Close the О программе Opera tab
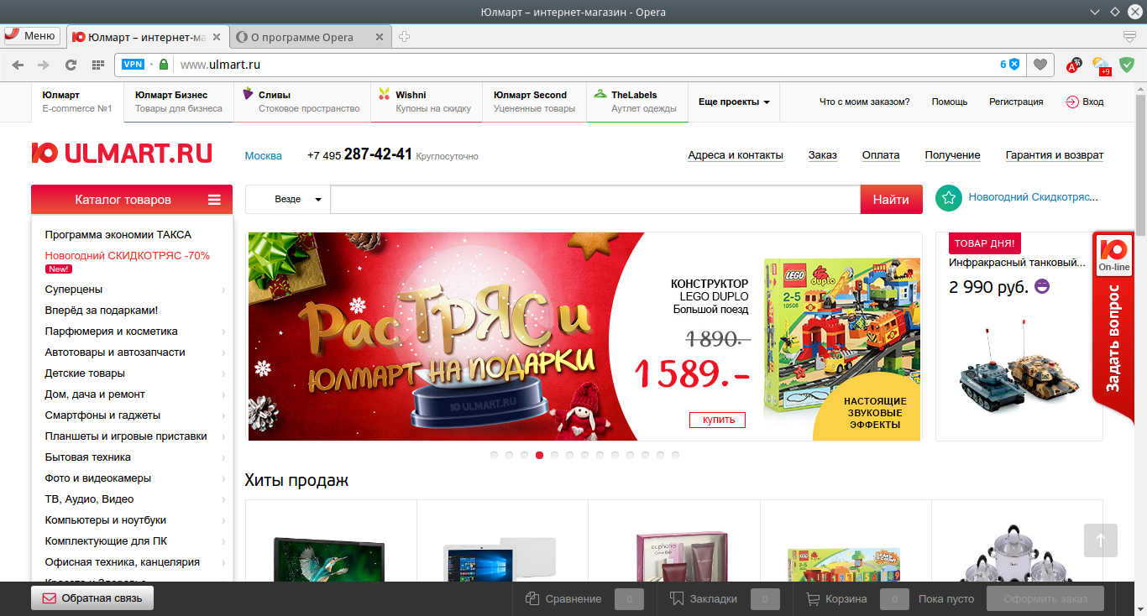Screen dimensions: 1147x616 point(380,37)
